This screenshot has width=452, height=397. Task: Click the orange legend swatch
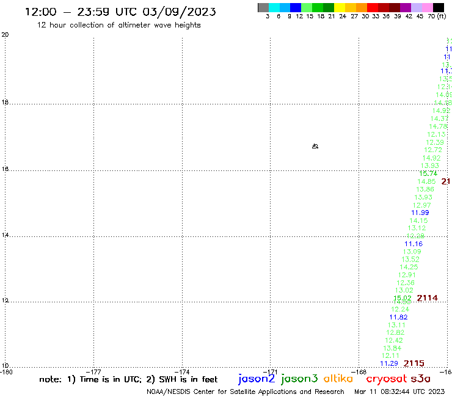tap(362, 7)
